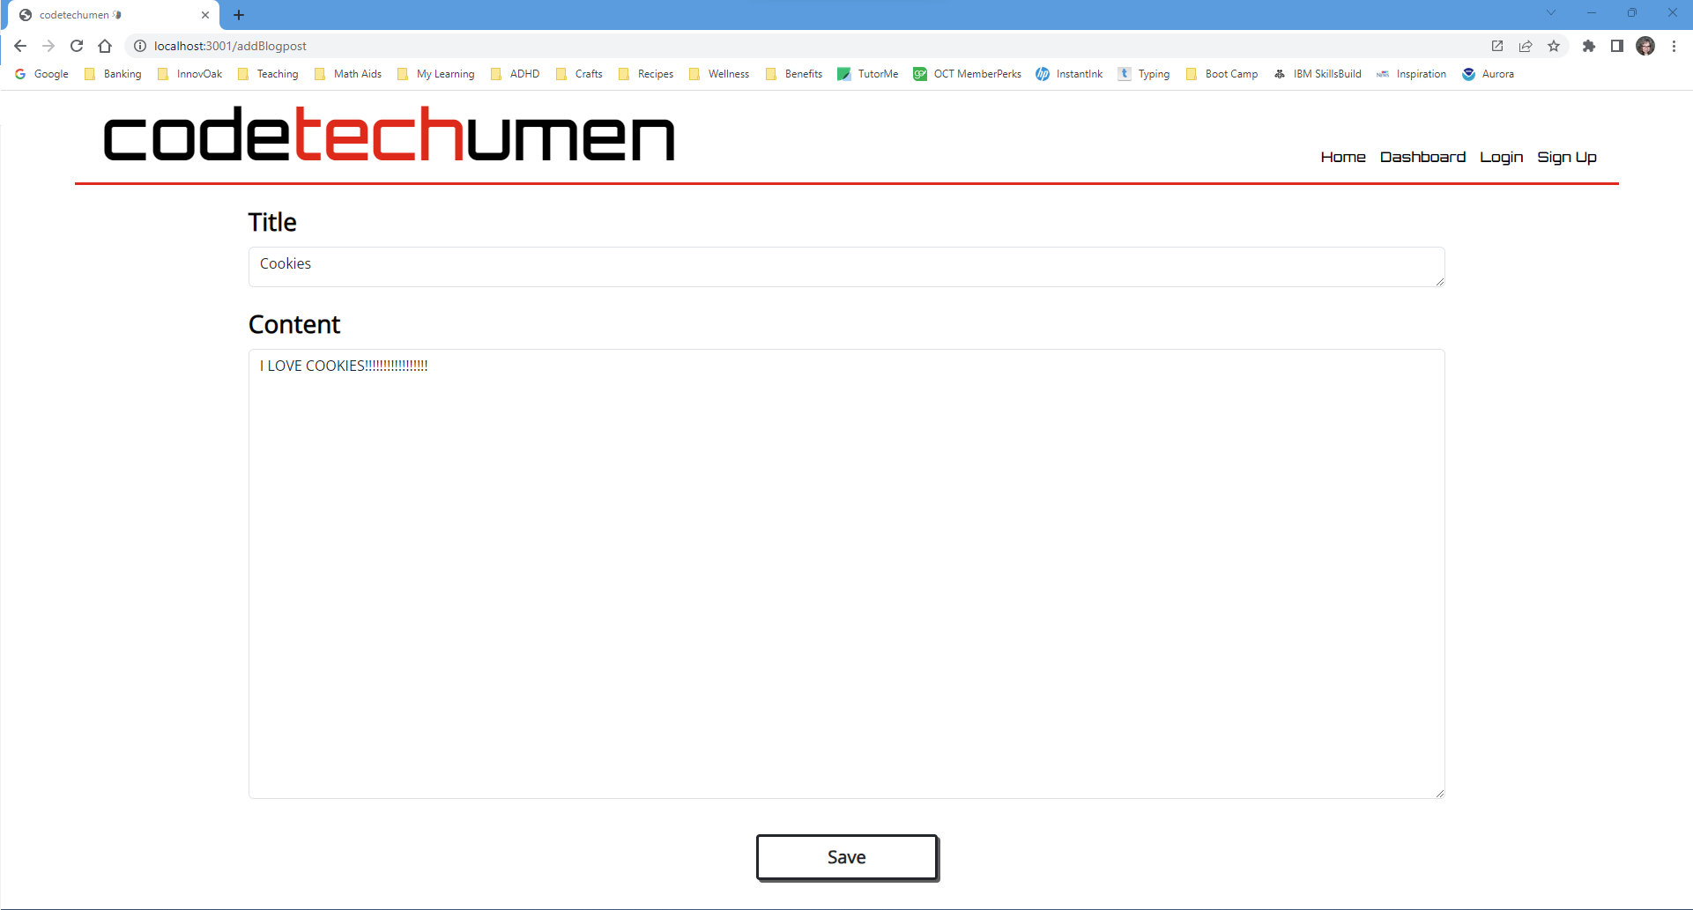Bookmark this page with the star icon
Screen dimensions: 1693x910
1555,46
